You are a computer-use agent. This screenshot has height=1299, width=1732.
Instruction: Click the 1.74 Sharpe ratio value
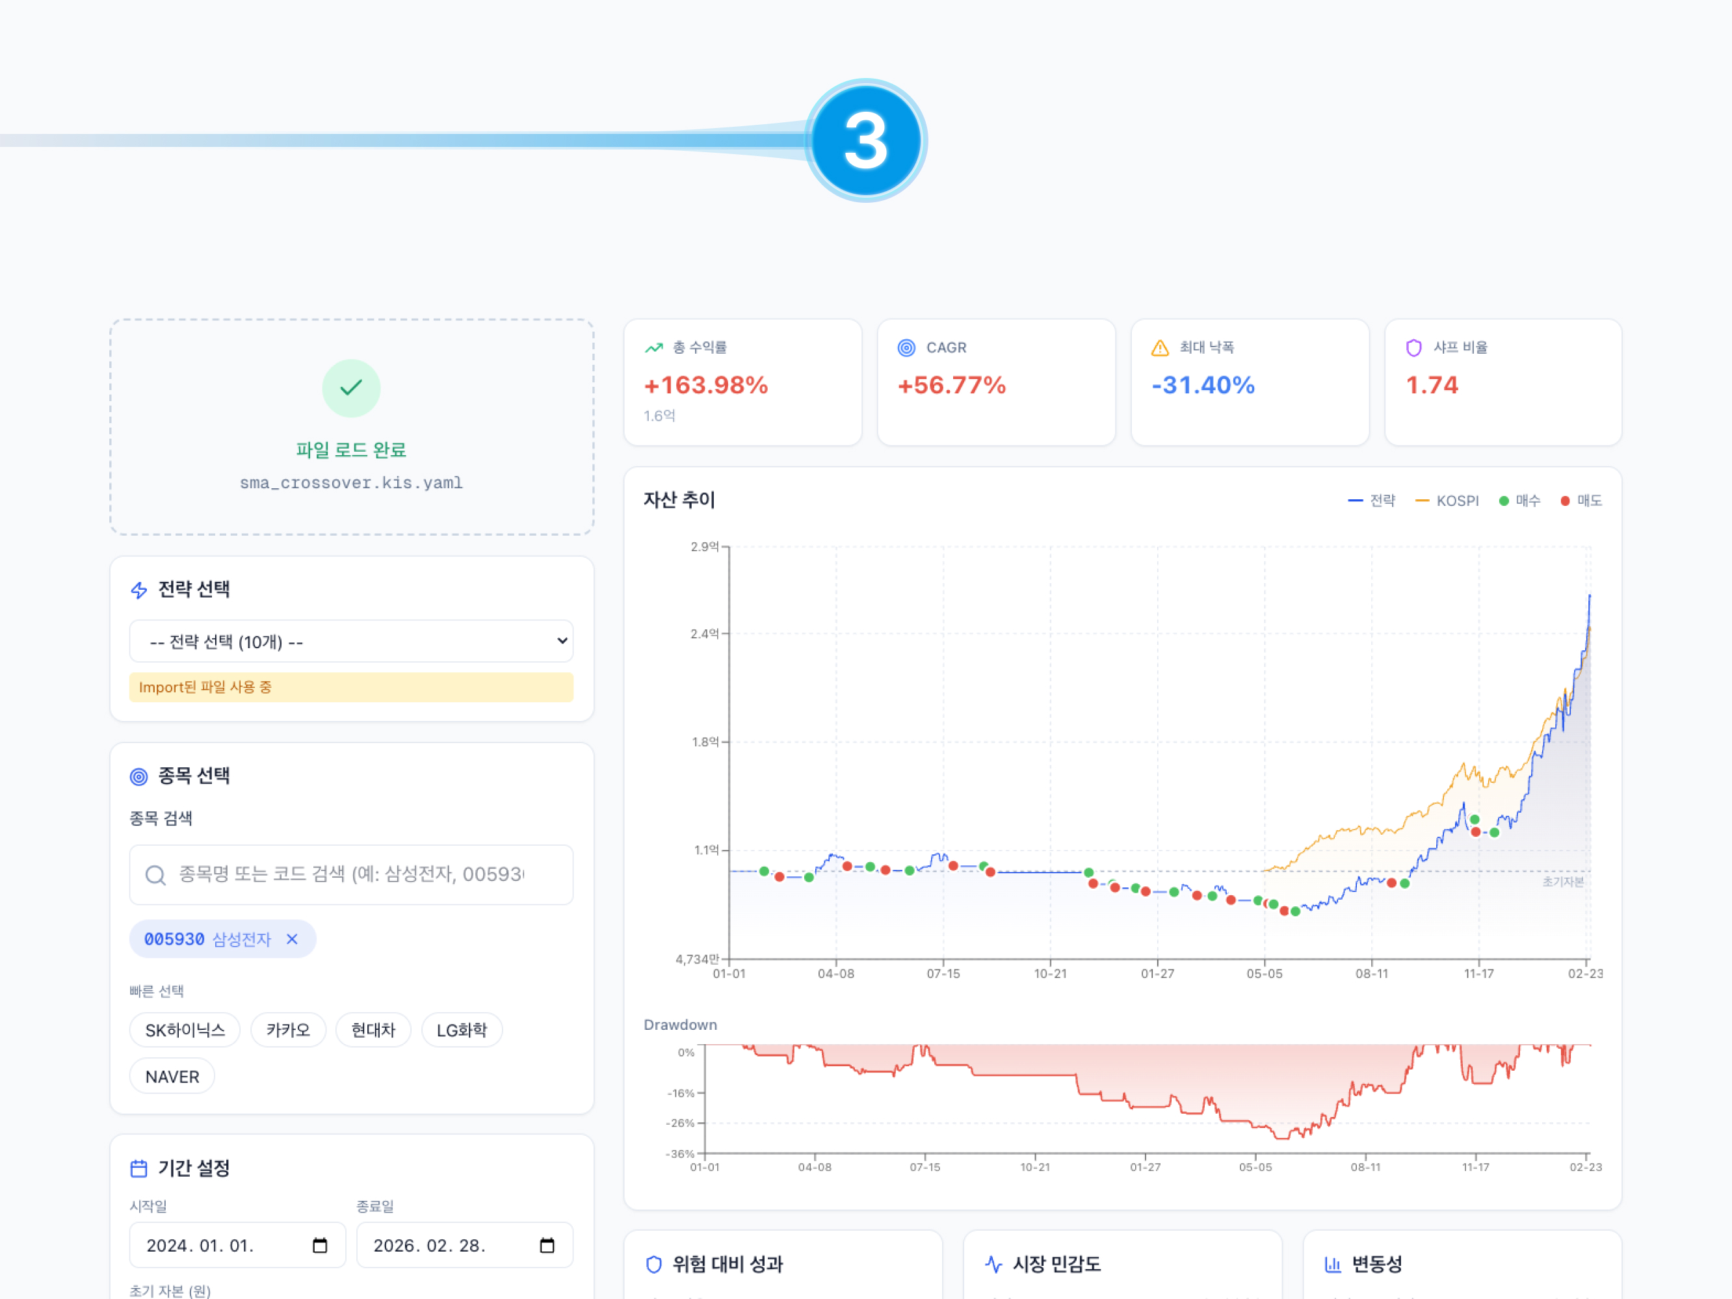1432,386
